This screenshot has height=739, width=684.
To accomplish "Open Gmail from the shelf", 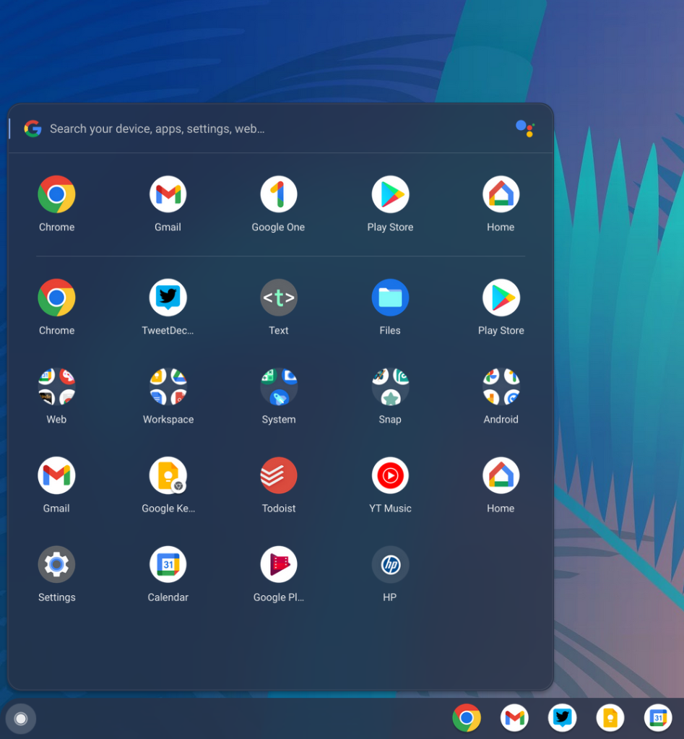I will 514,717.
